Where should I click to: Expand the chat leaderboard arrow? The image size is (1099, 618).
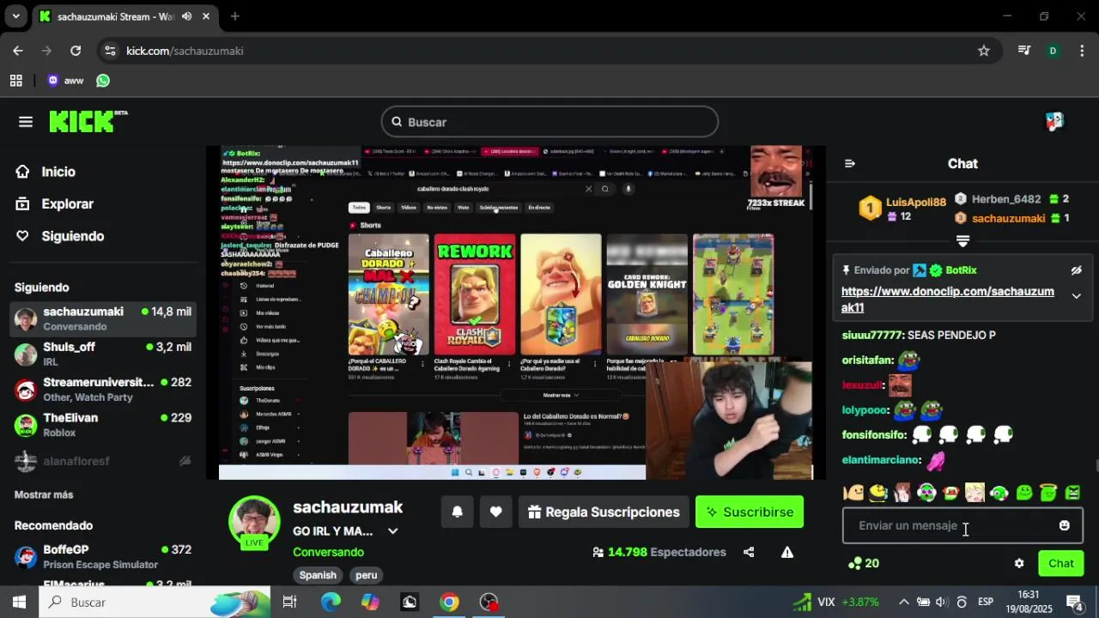pos(962,241)
